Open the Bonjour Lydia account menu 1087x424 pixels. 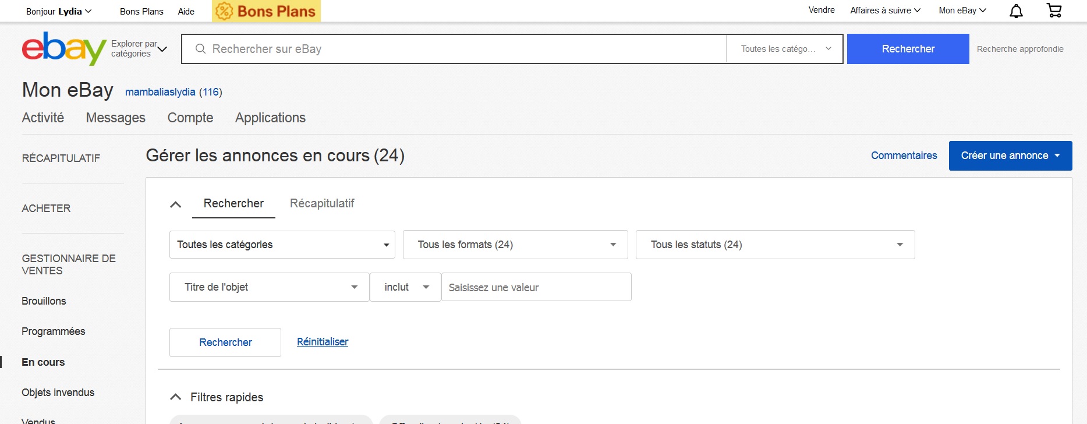point(59,11)
